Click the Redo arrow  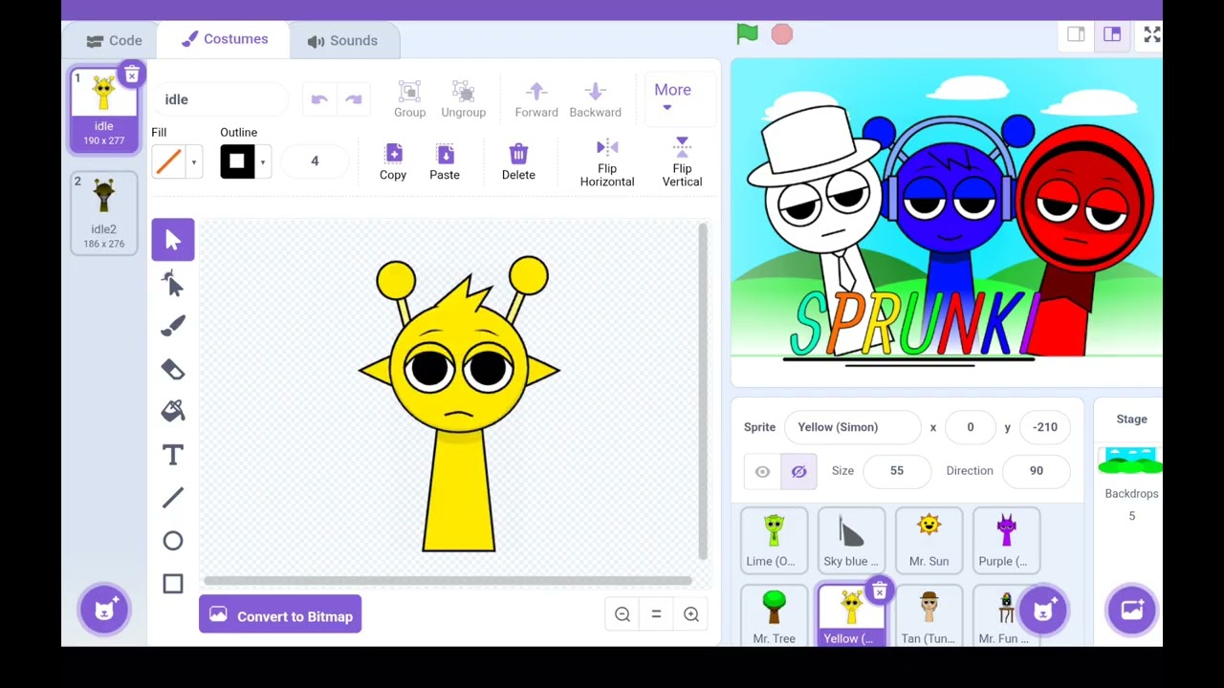tap(354, 99)
